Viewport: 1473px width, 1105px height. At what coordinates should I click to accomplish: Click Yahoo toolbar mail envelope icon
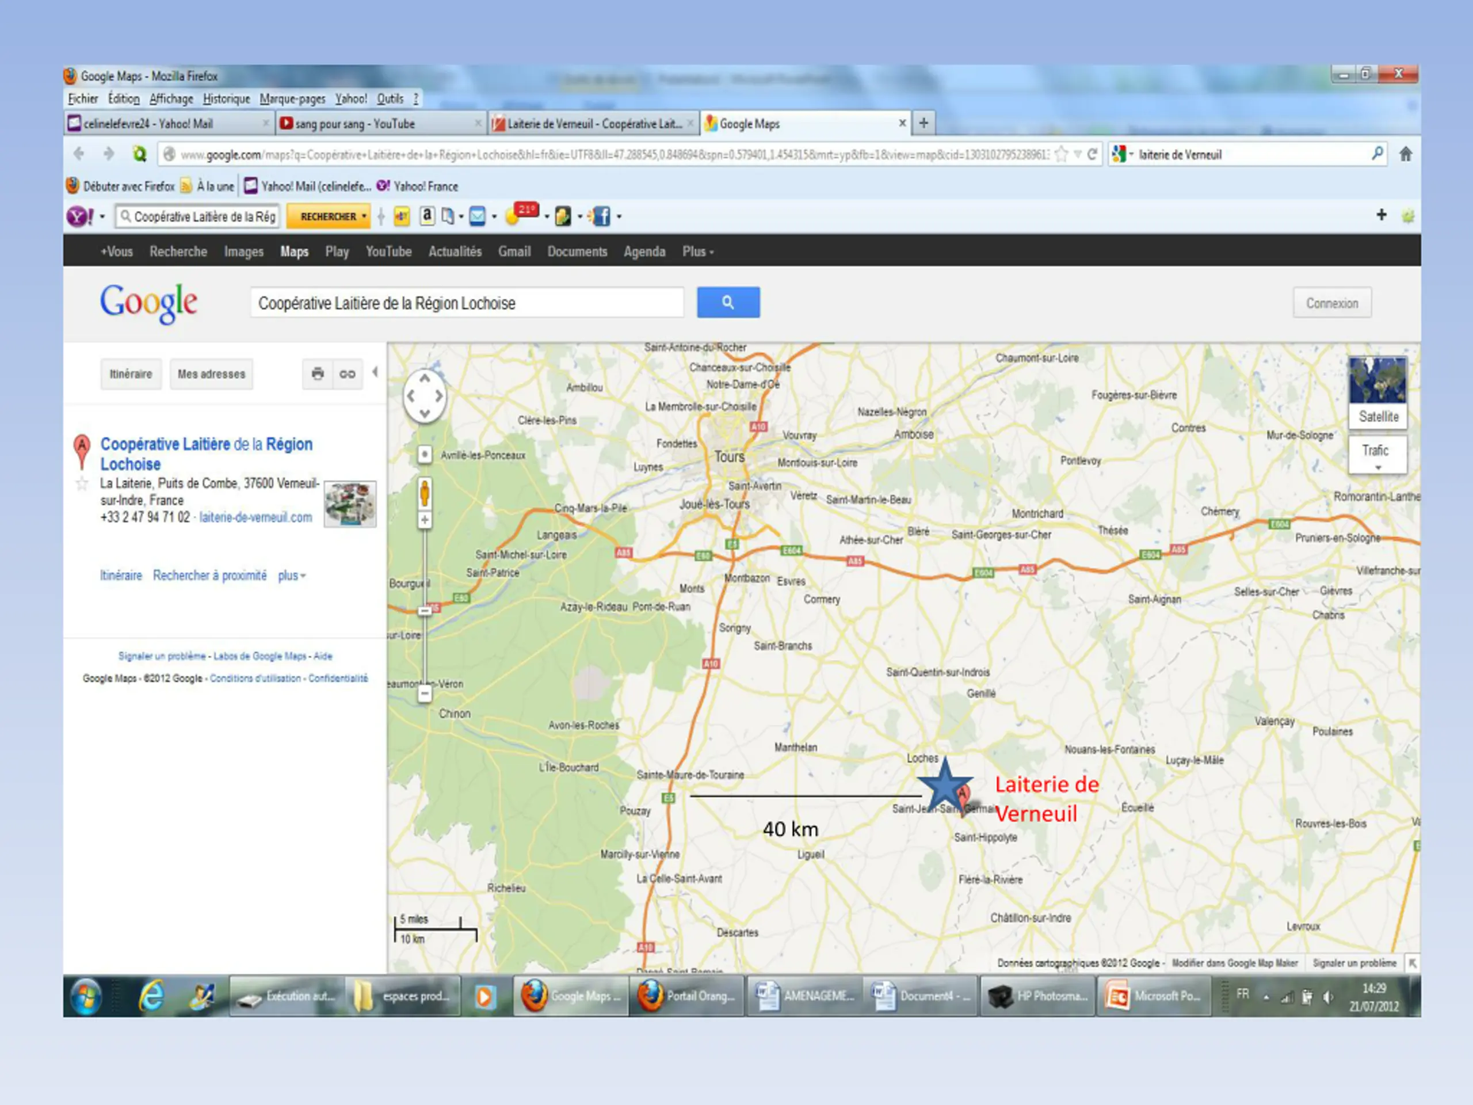click(477, 216)
